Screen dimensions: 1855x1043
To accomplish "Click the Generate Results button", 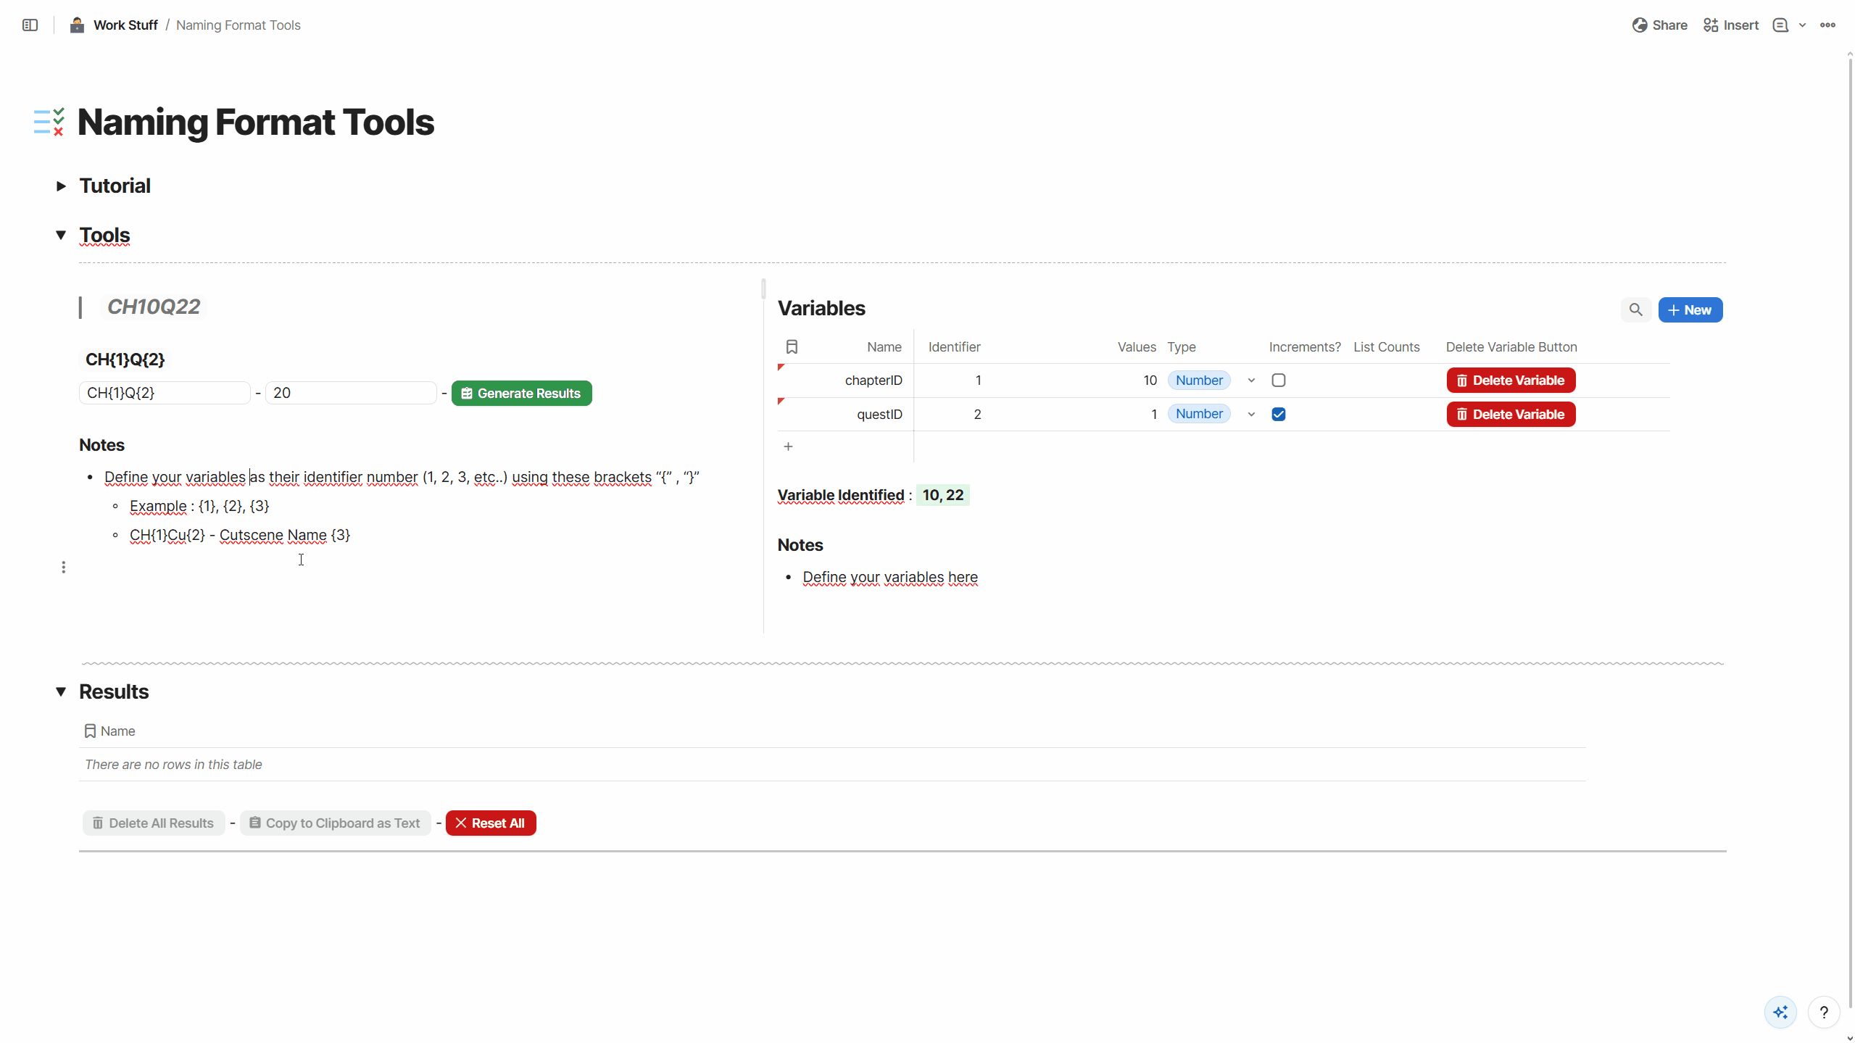I will coord(521,393).
